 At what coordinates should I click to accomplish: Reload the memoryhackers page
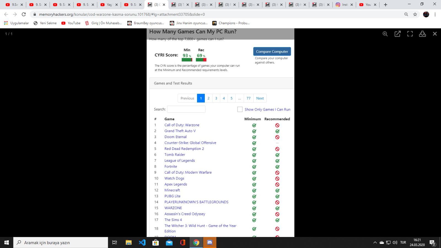coord(24,14)
